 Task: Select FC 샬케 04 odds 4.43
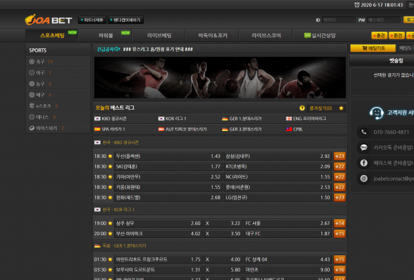click(x=288, y=259)
